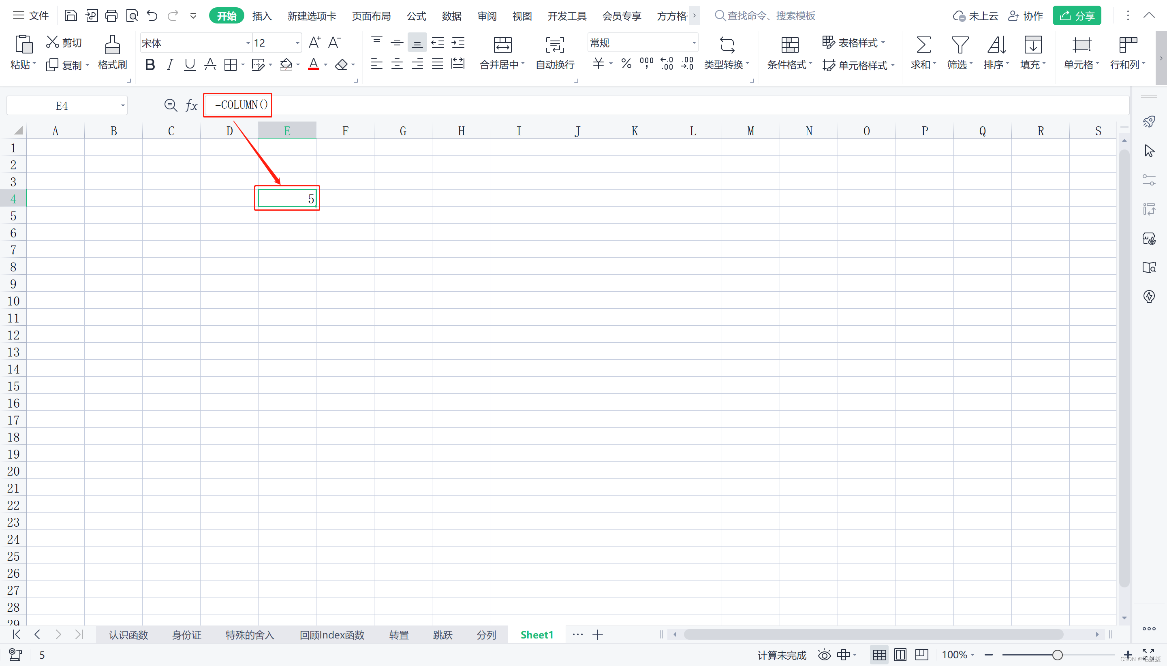Switch to the 身份证 sheet tab
This screenshot has width=1167, height=666.
(x=187, y=635)
